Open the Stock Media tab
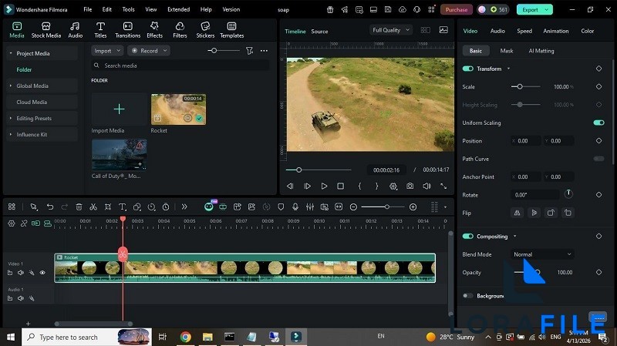Screen dimensions: 617x346 (x=46, y=30)
